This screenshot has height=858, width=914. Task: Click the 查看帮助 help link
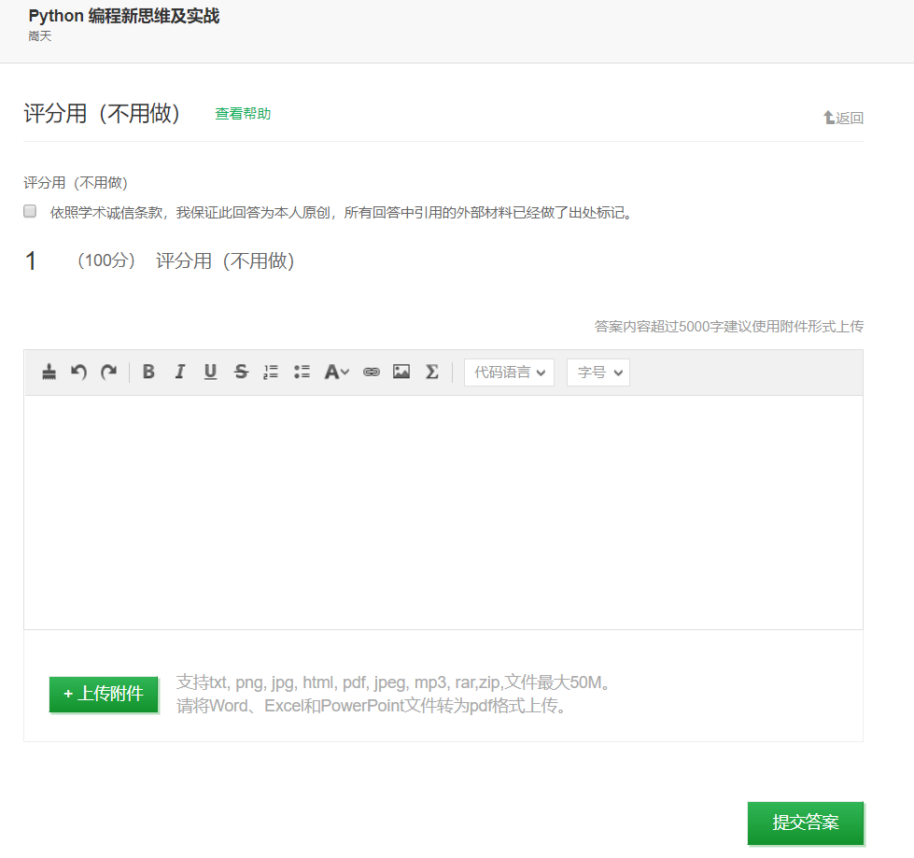pyautogui.click(x=243, y=114)
